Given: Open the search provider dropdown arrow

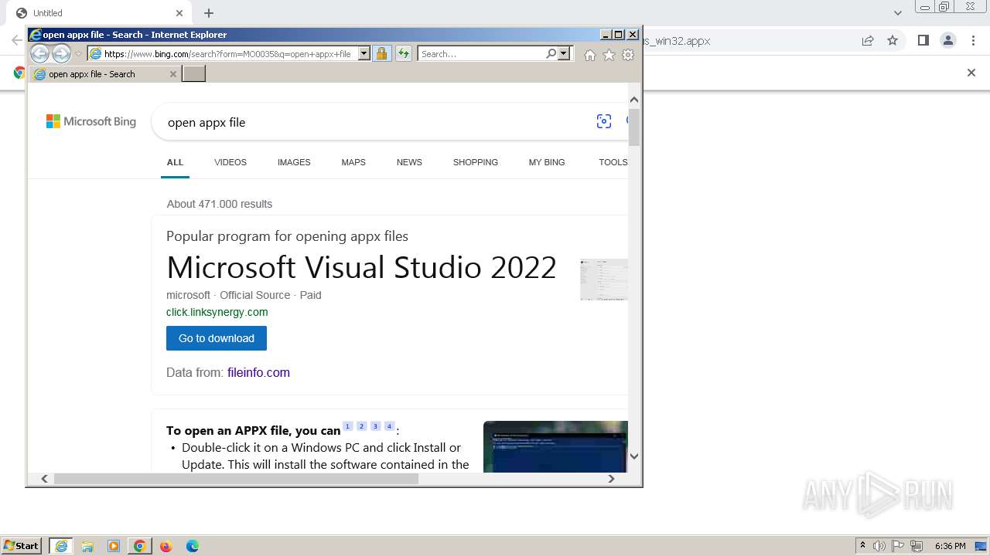Looking at the screenshot, I should (564, 54).
